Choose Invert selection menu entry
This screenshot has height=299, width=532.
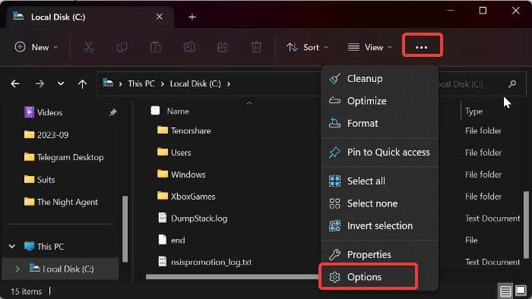(x=380, y=226)
